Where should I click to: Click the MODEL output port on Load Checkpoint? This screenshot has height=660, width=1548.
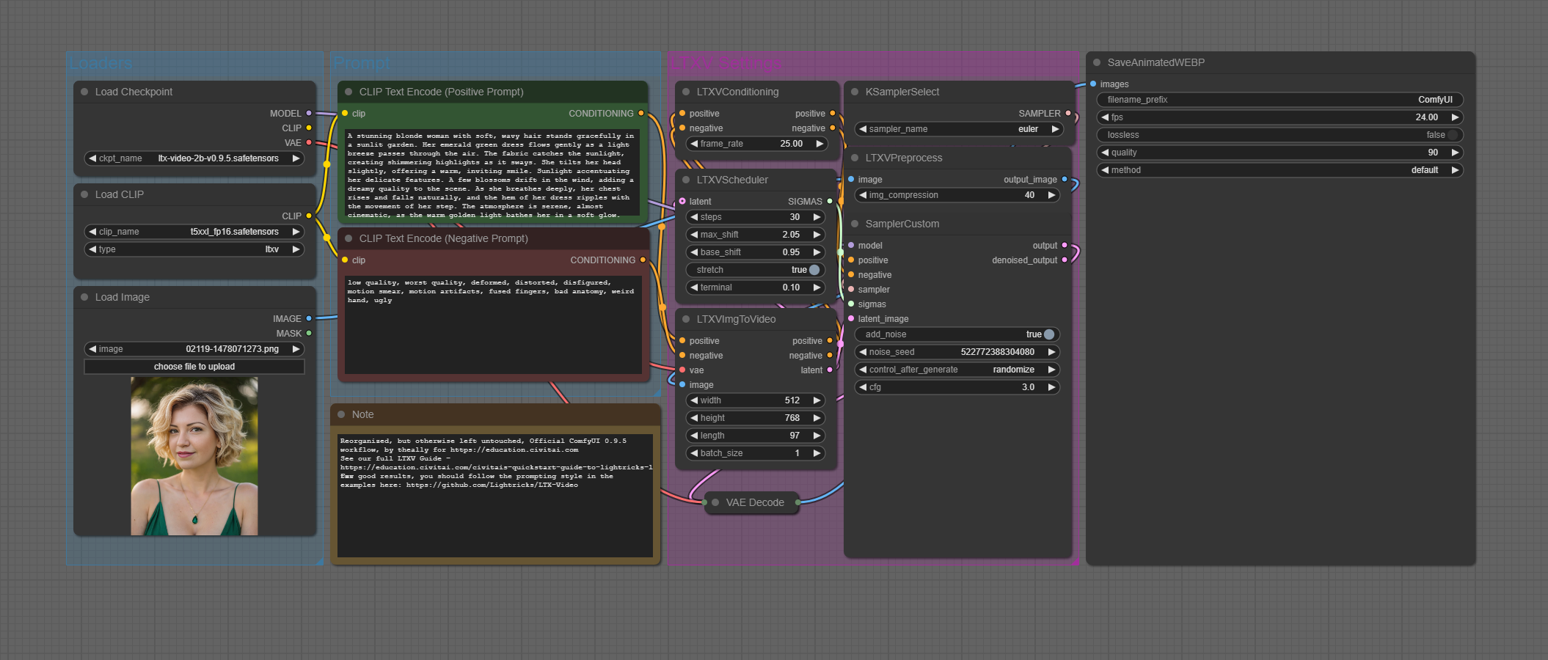[x=309, y=114]
